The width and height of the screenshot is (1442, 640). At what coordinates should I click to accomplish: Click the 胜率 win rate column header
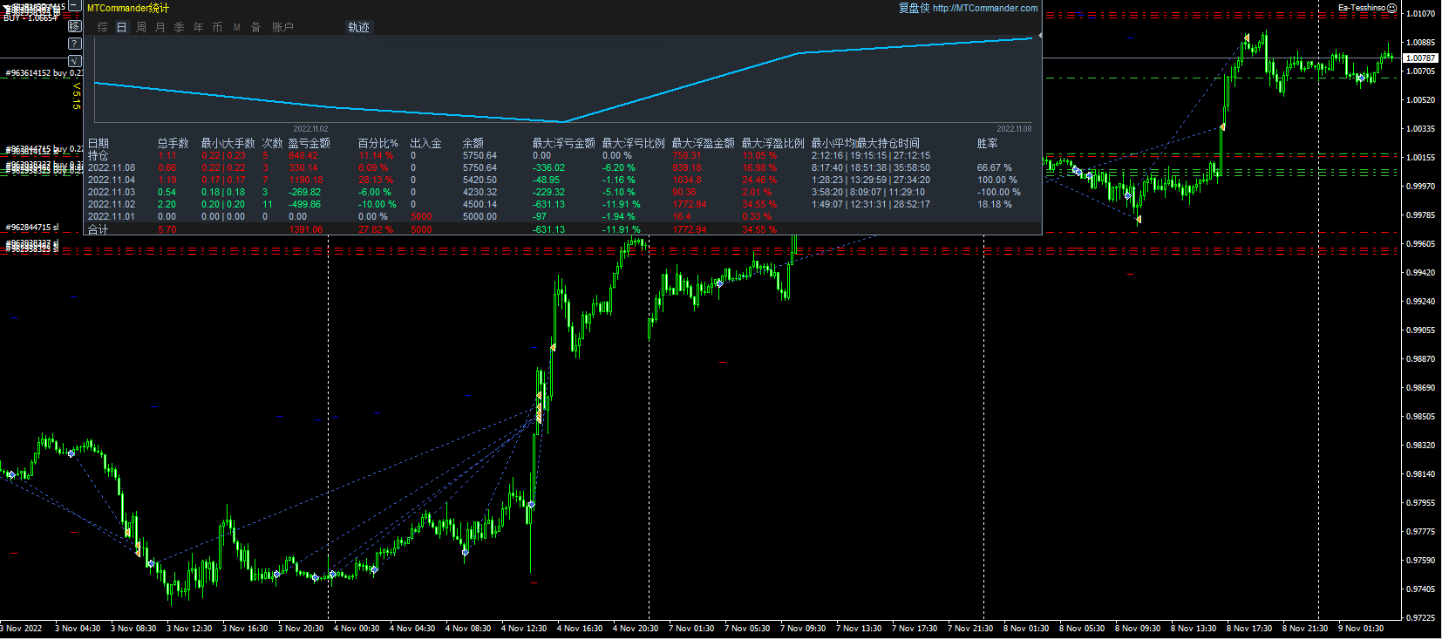tap(987, 143)
